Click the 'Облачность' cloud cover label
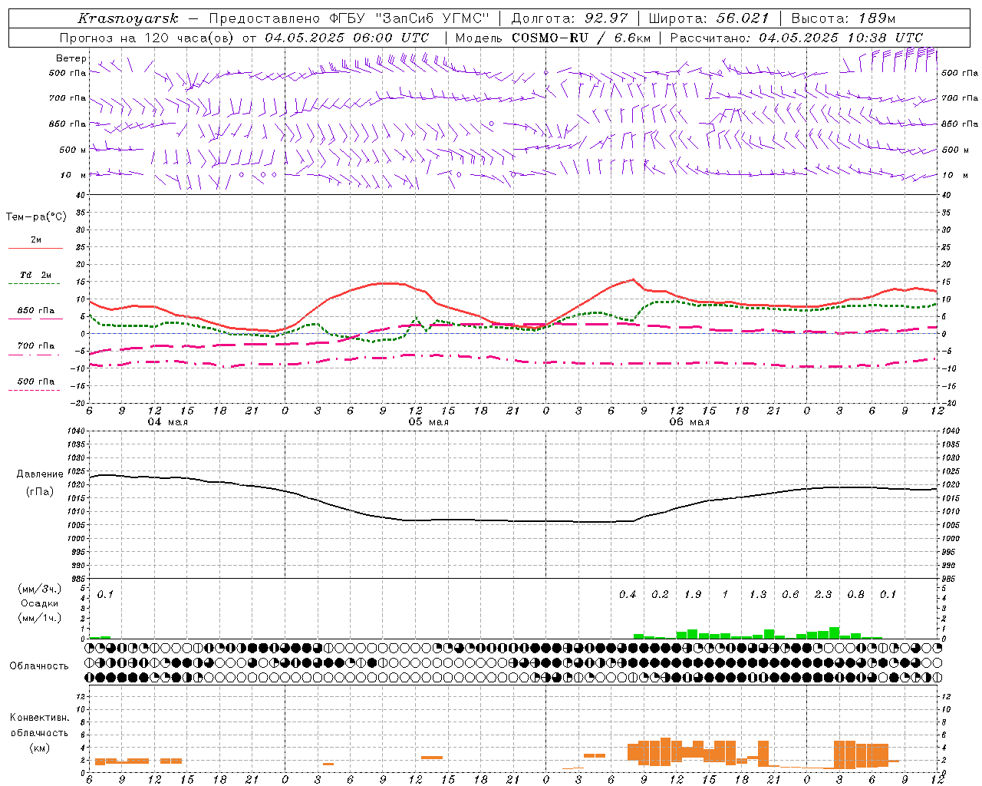This screenshot has height=786, width=982. (39, 665)
